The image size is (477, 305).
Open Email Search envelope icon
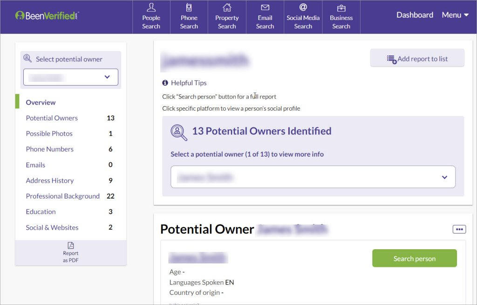pos(265,7)
